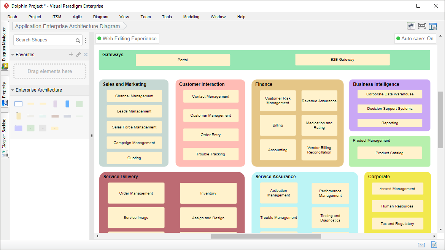The width and height of the screenshot is (445, 250).
Task: Select the Revenue Assurance box
Action: coord(319,101)
